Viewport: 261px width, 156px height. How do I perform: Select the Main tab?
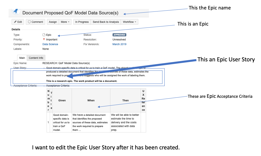pyautogui.click(x=22, y=58)
